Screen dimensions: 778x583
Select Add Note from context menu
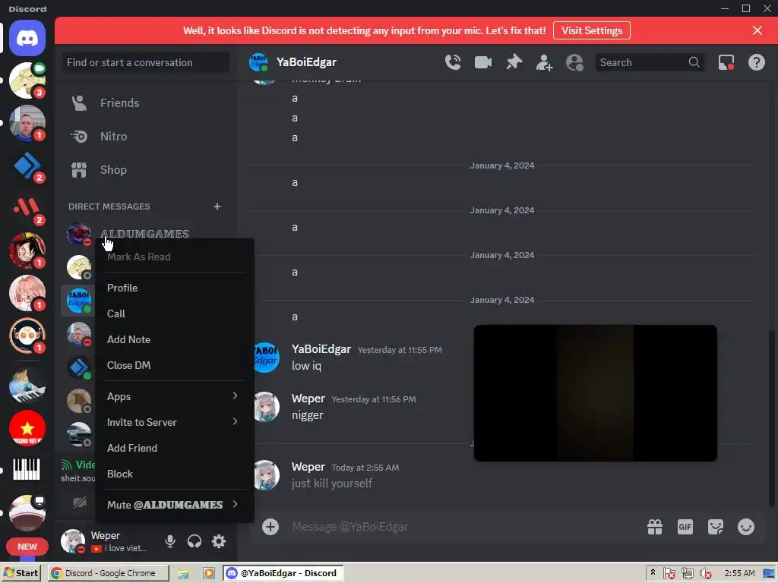pyautogui.click(x=175, y=339)
